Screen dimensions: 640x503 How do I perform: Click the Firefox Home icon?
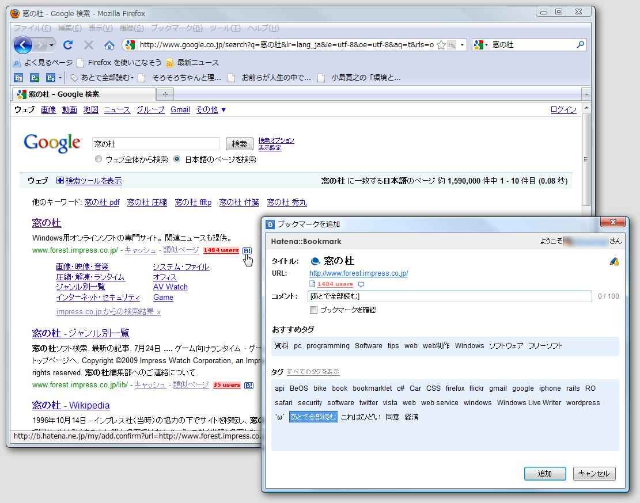coord(109,44)
